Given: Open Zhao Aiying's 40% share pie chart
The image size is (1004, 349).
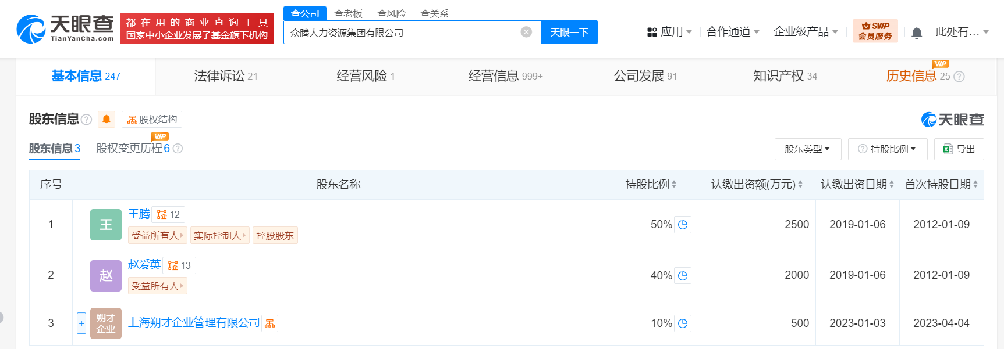Looking at the screenshot, I should tap(683, 276).
